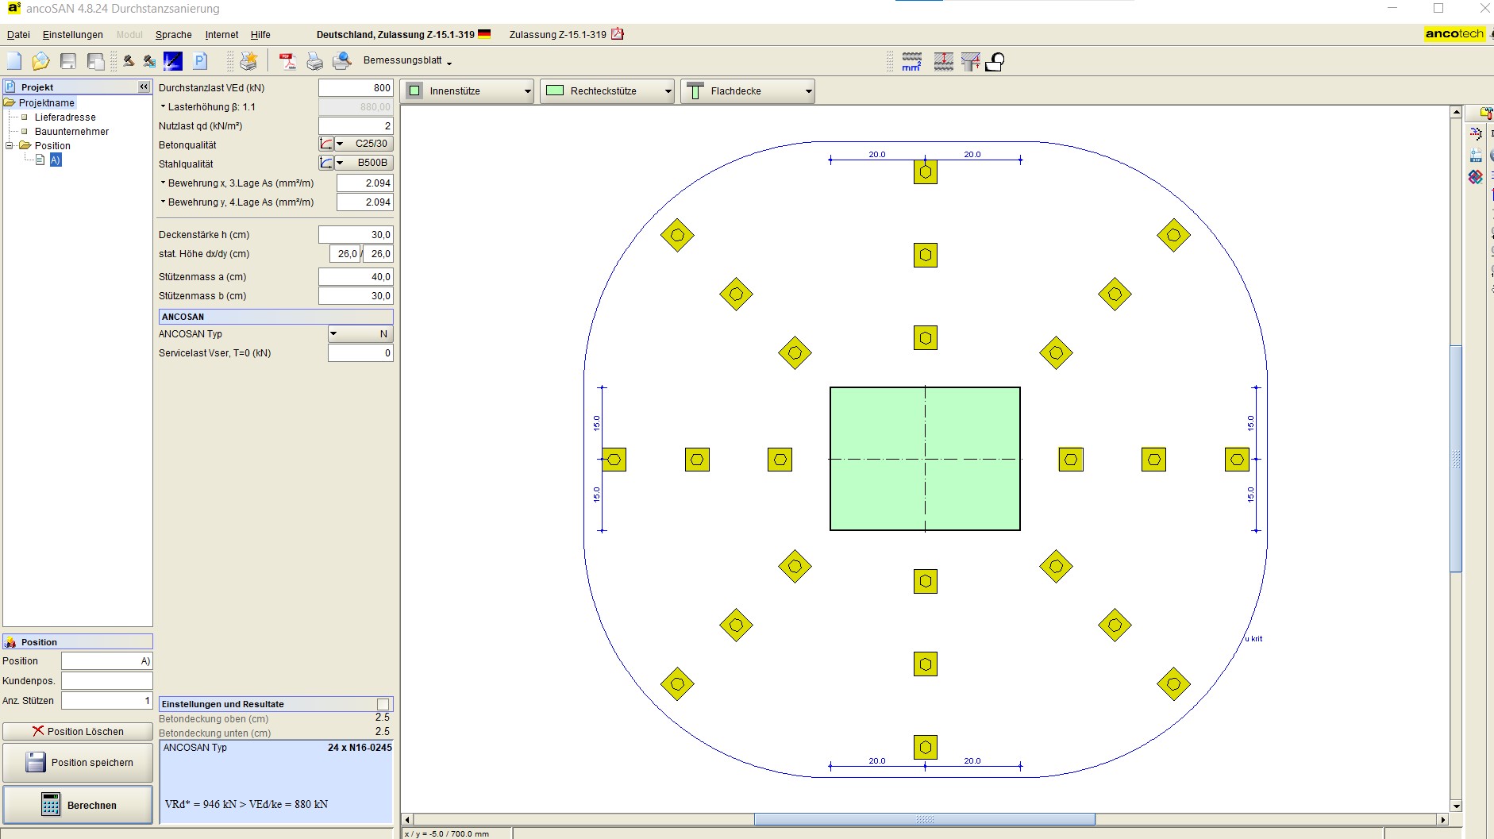Click the save diskette toolbar icon
The height and width of the screenshot is (839, 1494).
pyautogui.click(x=68, y=61)
